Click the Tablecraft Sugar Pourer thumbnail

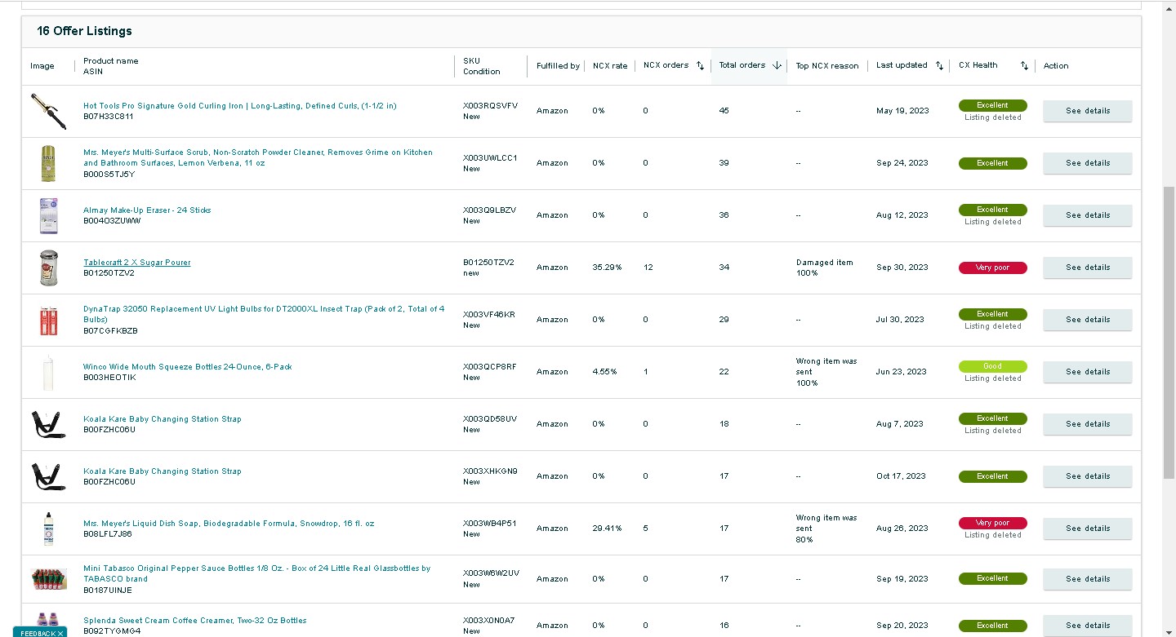click(x=48, y=268)
